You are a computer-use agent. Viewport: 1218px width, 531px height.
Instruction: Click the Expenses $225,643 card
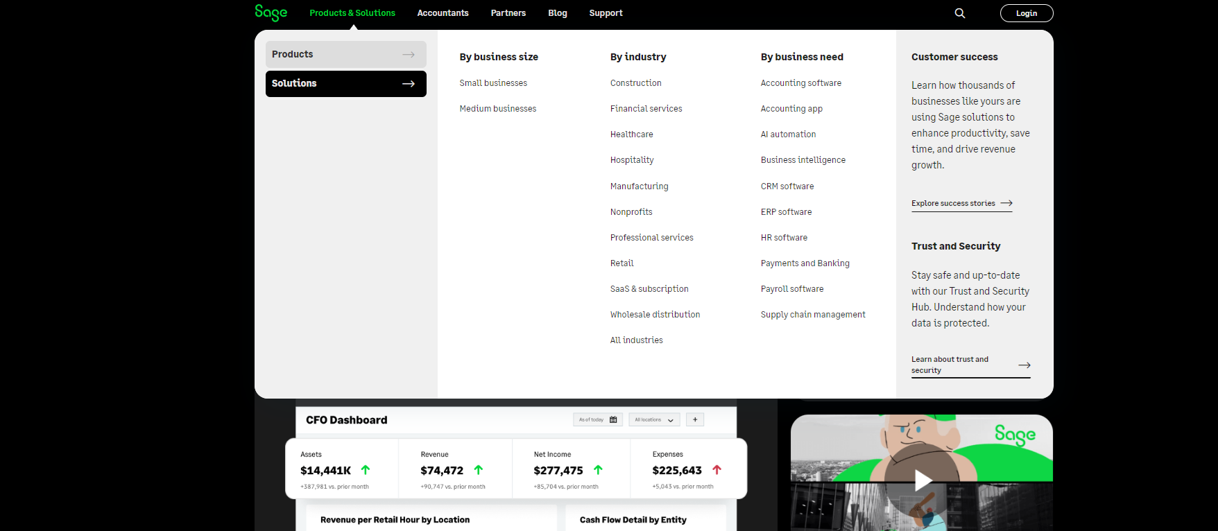coord(688,469)
